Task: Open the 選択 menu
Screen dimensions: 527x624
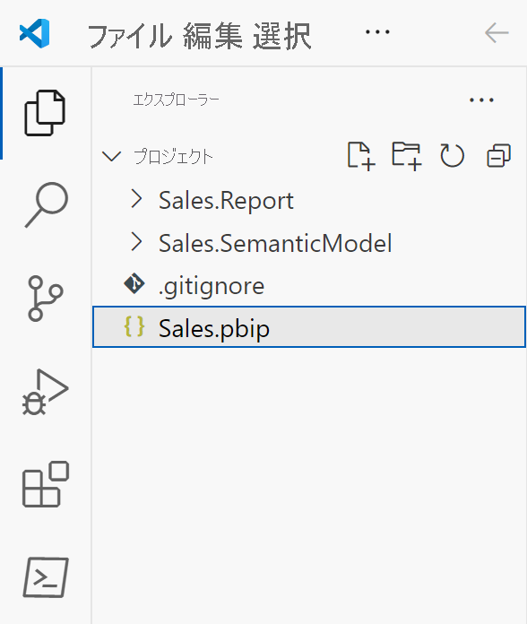Action: (282, 36)
